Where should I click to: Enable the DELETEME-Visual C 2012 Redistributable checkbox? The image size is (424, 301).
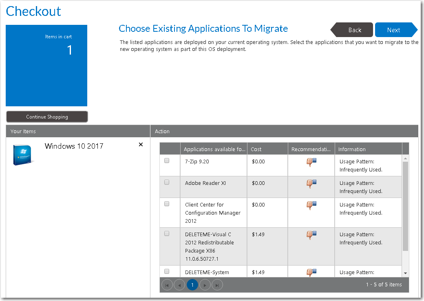167,234
